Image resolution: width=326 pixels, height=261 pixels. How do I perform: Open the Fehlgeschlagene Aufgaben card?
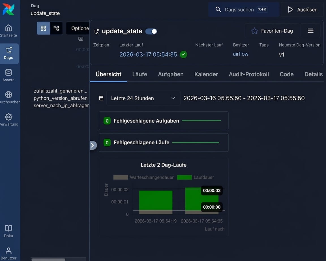click(x=164, y=121)
